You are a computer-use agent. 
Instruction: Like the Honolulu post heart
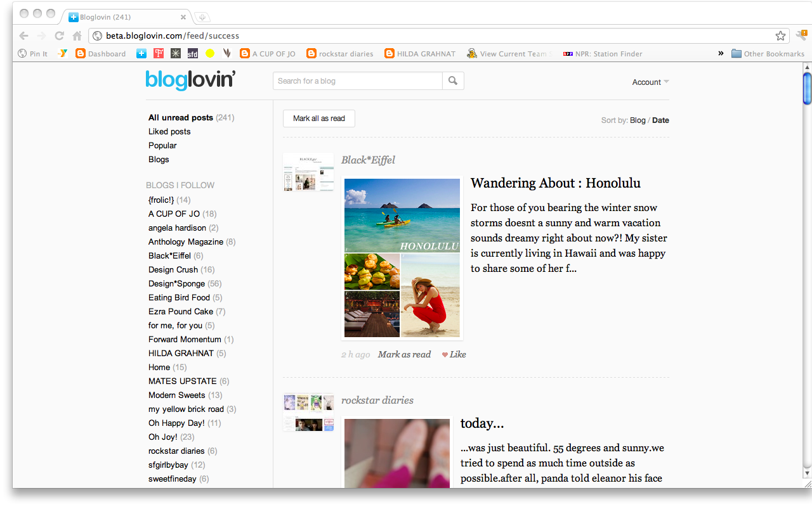tap(454, 355)
